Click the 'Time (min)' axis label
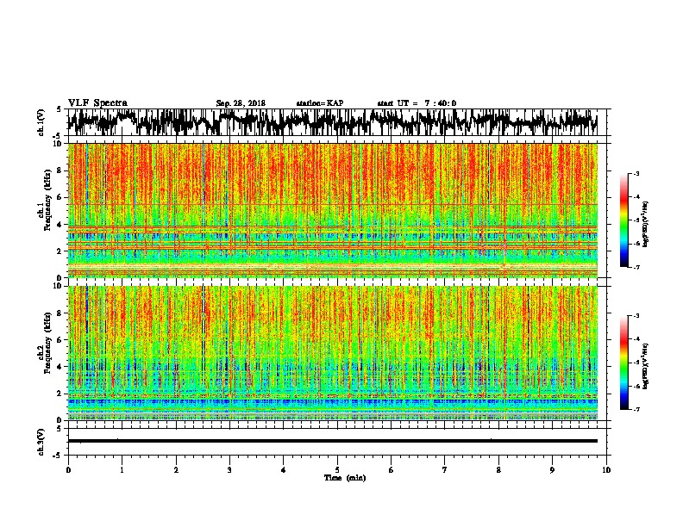 pyautogui.click(x=345, y=478)
